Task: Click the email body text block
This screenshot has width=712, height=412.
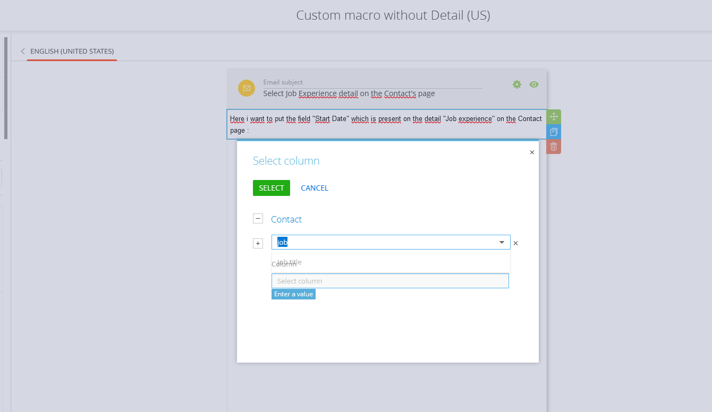Action: (x=386, y=124)
